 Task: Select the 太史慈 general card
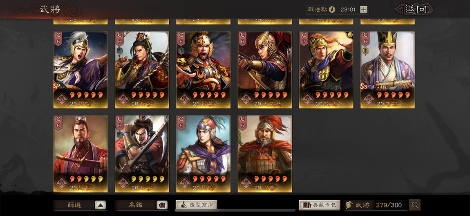point(265,70)
